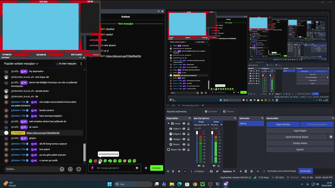This screenshot has height=188, width=335.
Task: Add a new source in Kaynaklar
Action: coord(168,171)
